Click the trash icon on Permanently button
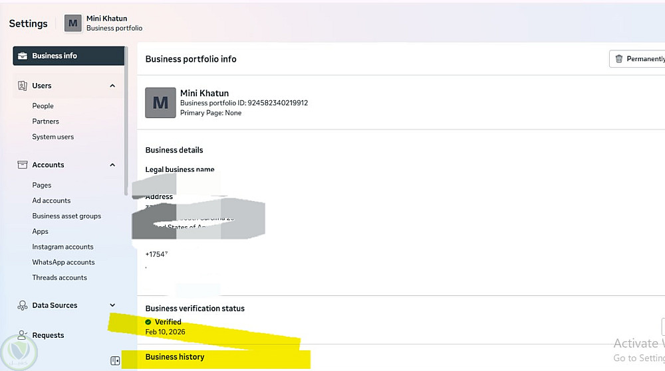Viewport: 665px width, 371px height. tap(619, 59)
